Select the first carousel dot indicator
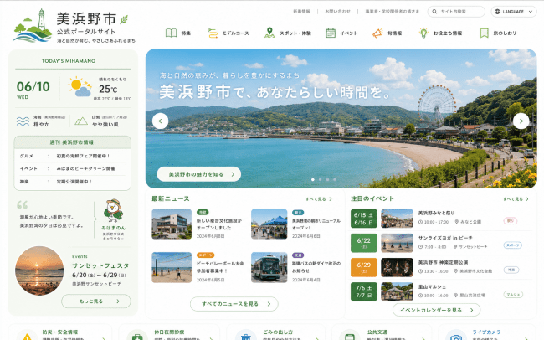The width and height of the screenshot is (544, 340). [x=313, y=179]
